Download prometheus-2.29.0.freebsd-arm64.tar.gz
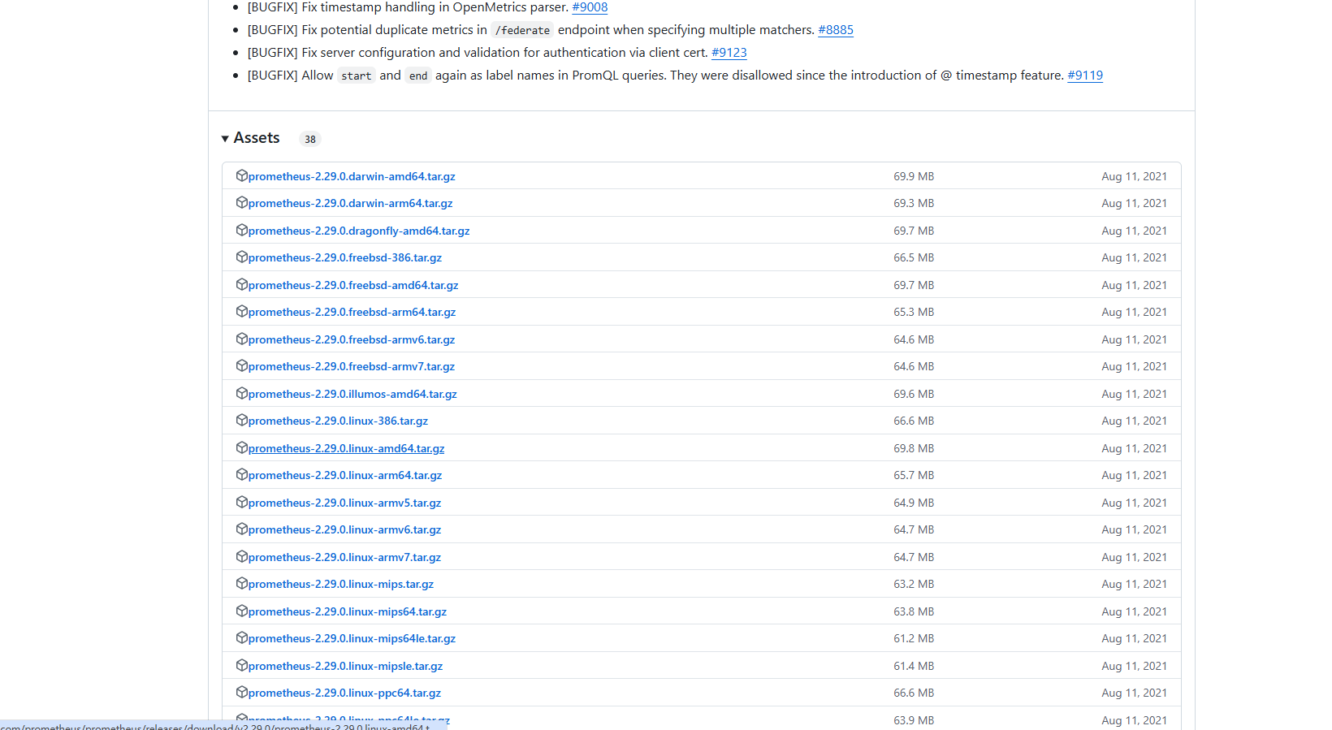1332x730 pixels. (x=352, y=312)
